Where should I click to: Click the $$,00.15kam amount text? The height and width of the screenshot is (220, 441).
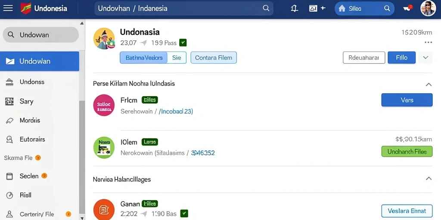click(413, 139)
